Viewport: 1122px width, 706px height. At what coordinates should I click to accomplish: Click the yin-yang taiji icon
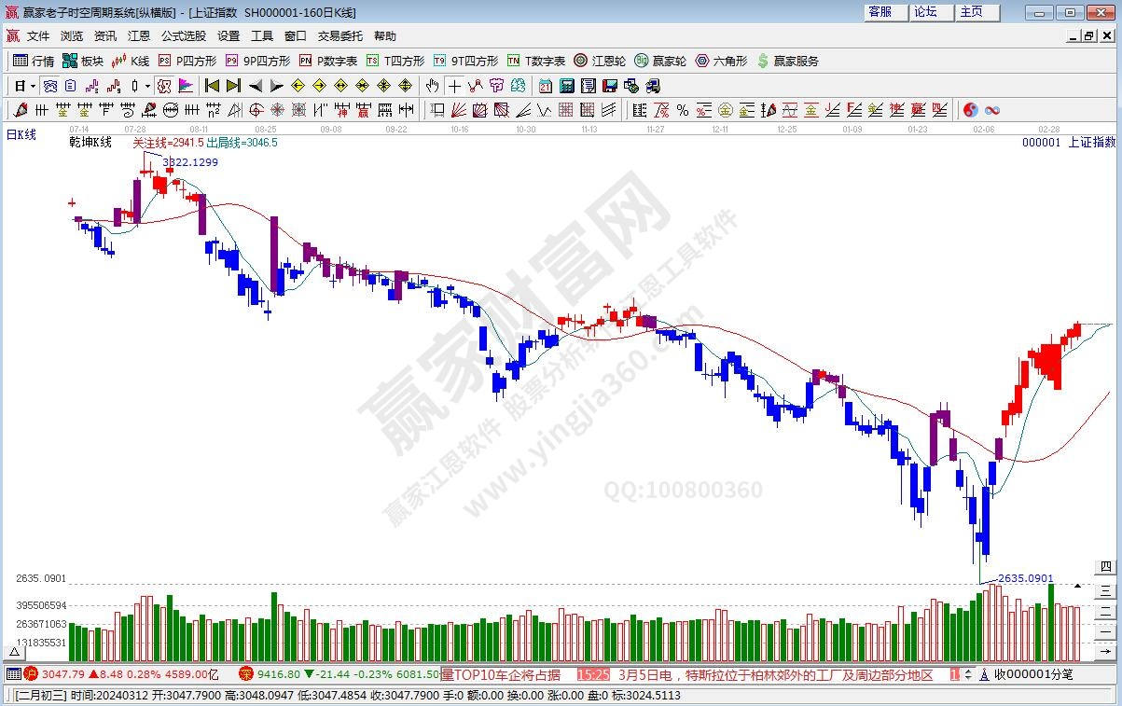coord(971,110)
